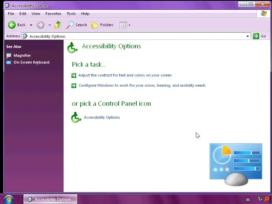The image size is (272, 204).
Task: Open Forward history dropdown arrow
Action: point(50,25)
